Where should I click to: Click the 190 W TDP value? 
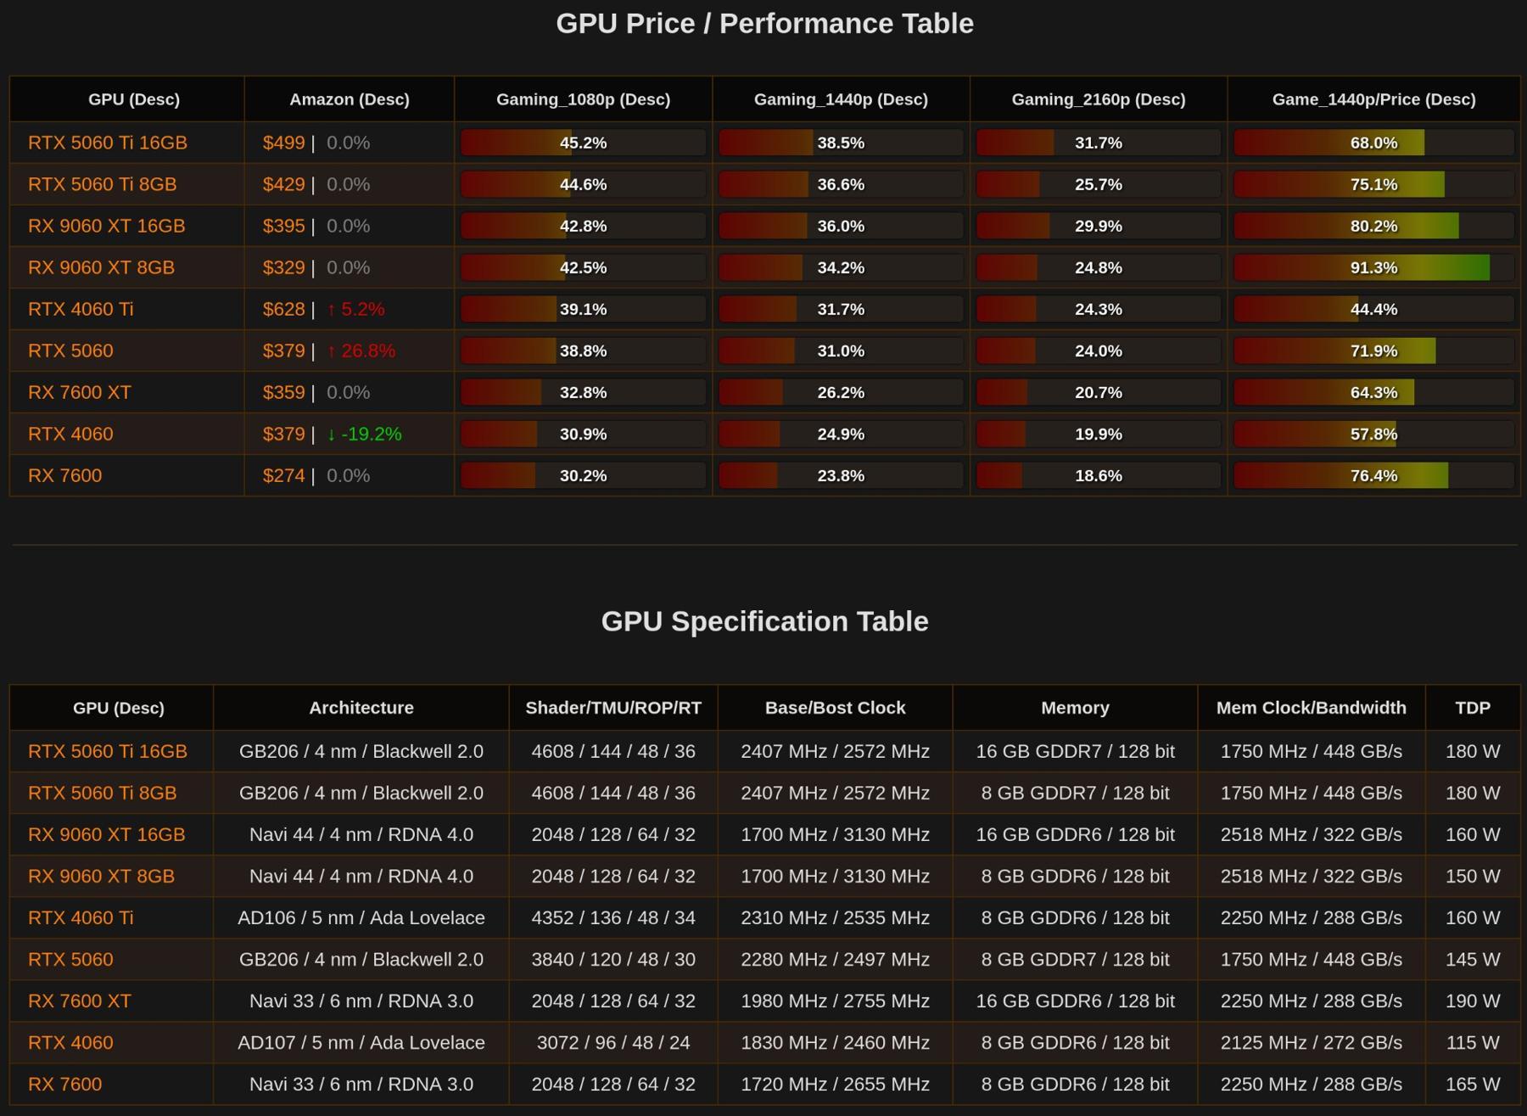point(1473,1001)
